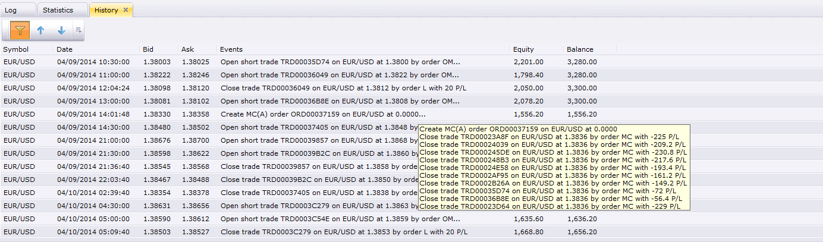Select the row dated 04/10/2014 05:00:00
823x242 pixels.
pyautogui.click(x=411, y=219)
